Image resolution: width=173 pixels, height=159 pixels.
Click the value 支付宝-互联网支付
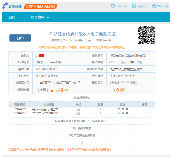(x=47, y=76)
